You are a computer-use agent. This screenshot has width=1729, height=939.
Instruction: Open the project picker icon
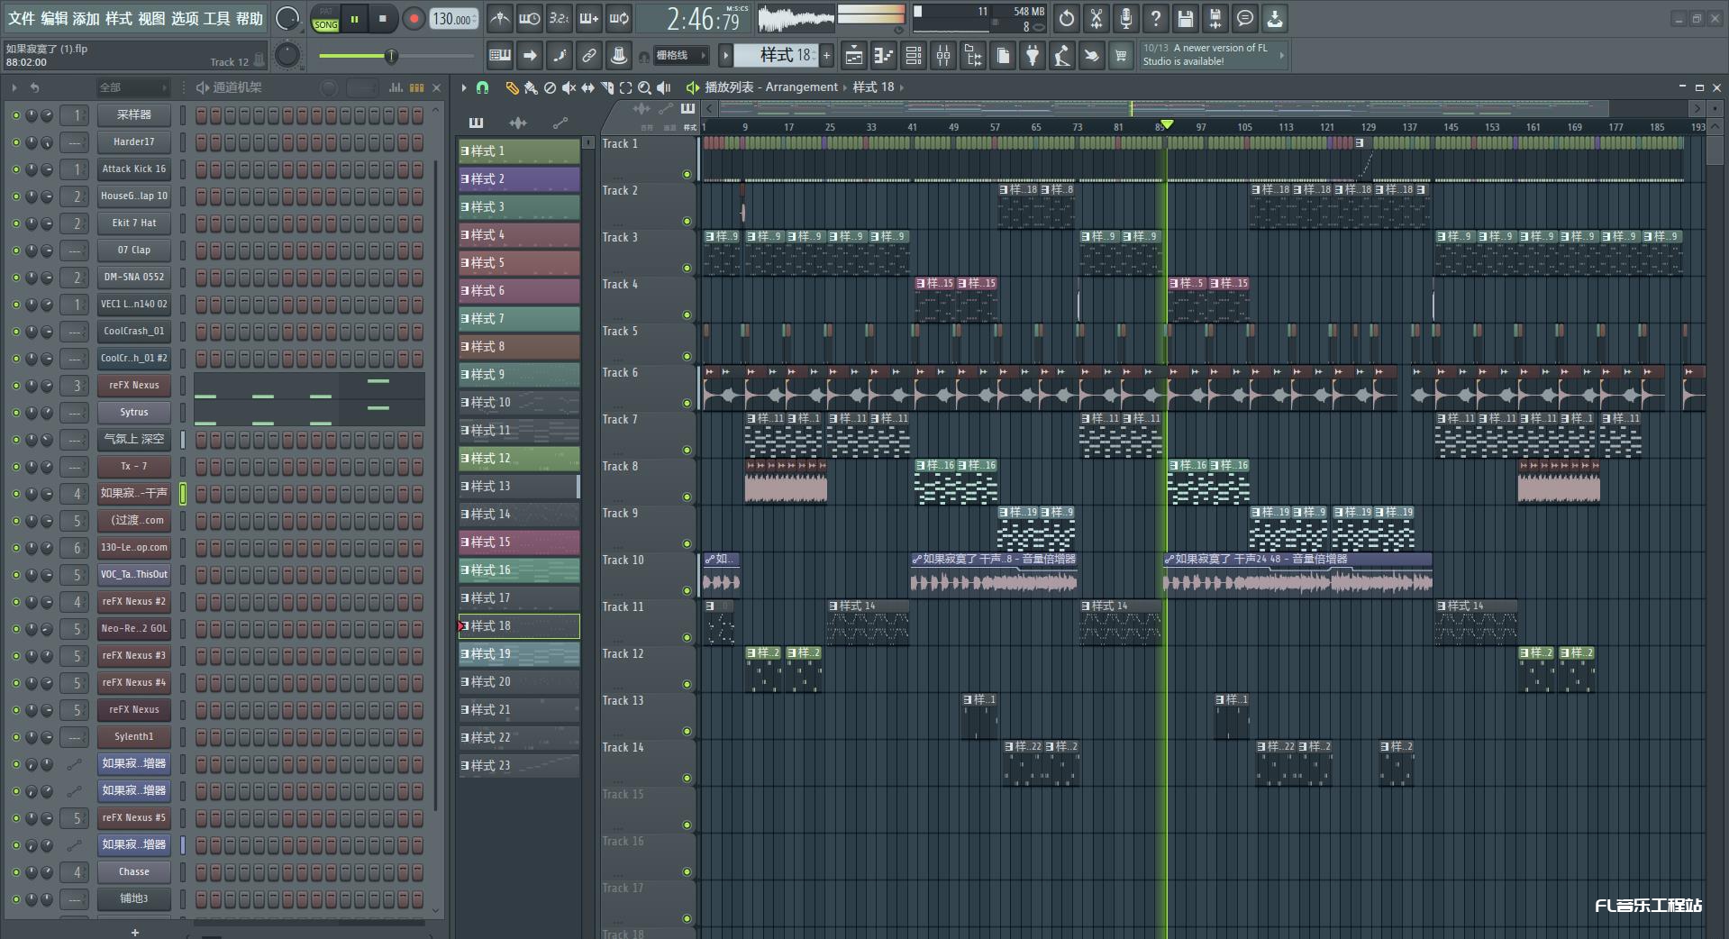pyautogui.click(x=1003, y=56)
